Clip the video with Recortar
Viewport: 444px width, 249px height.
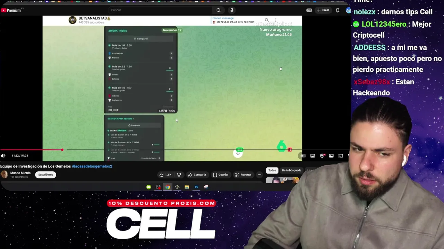[243, 175]
